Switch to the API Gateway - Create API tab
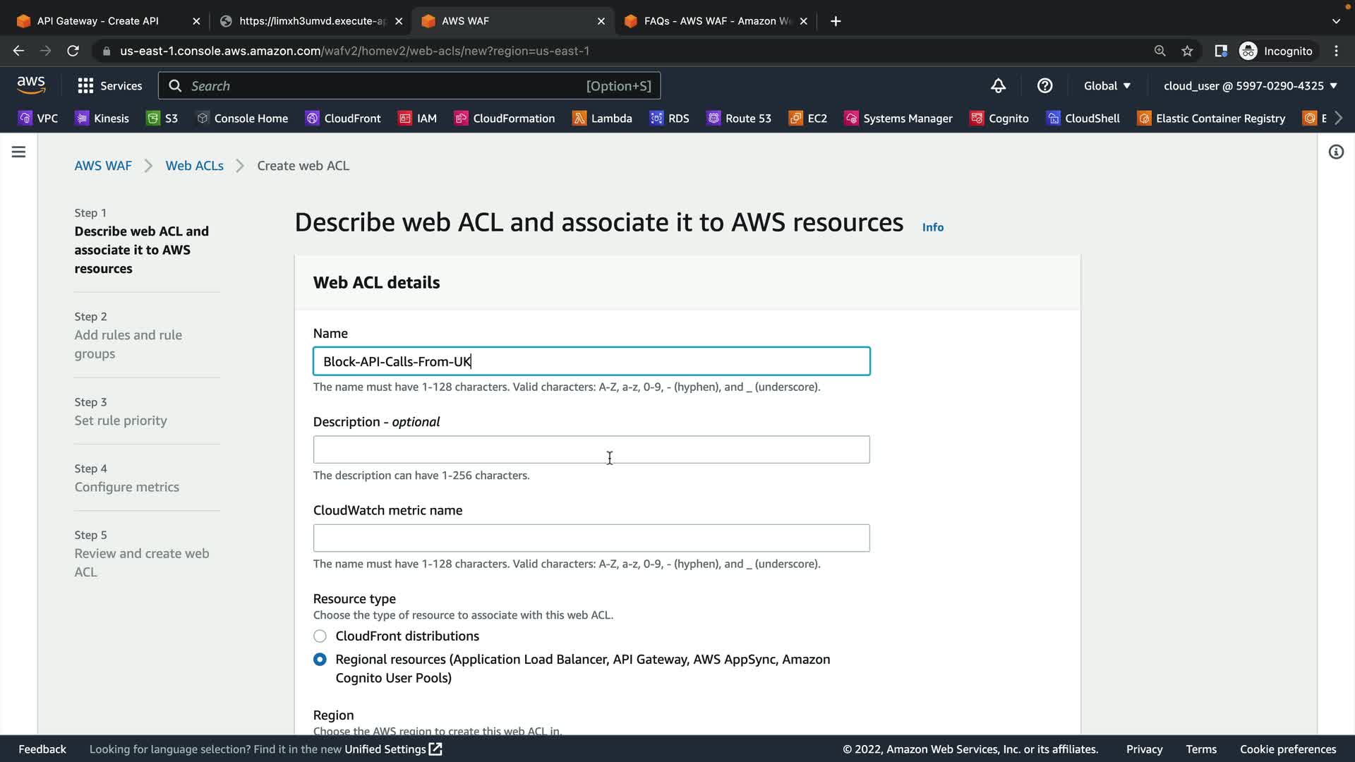This screenshot has height=762, width=1355. pos(98,21)
